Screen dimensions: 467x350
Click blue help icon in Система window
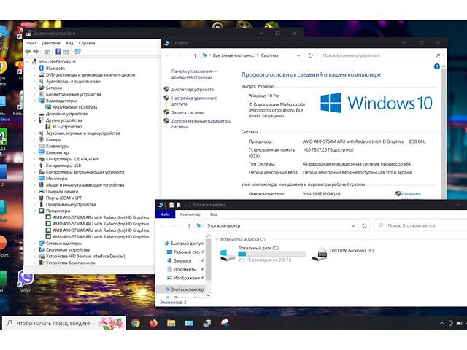(436, 66)
